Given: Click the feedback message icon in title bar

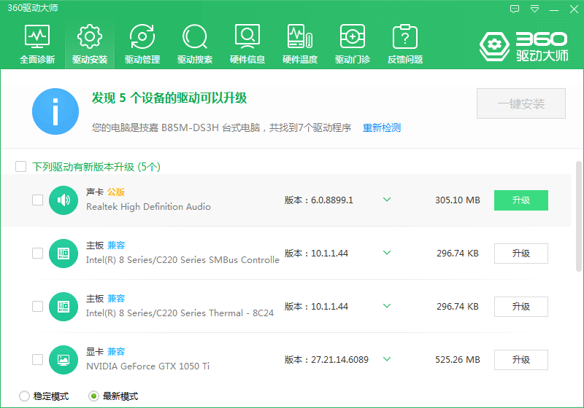Looking at the screenshot, I should point(515,9).
